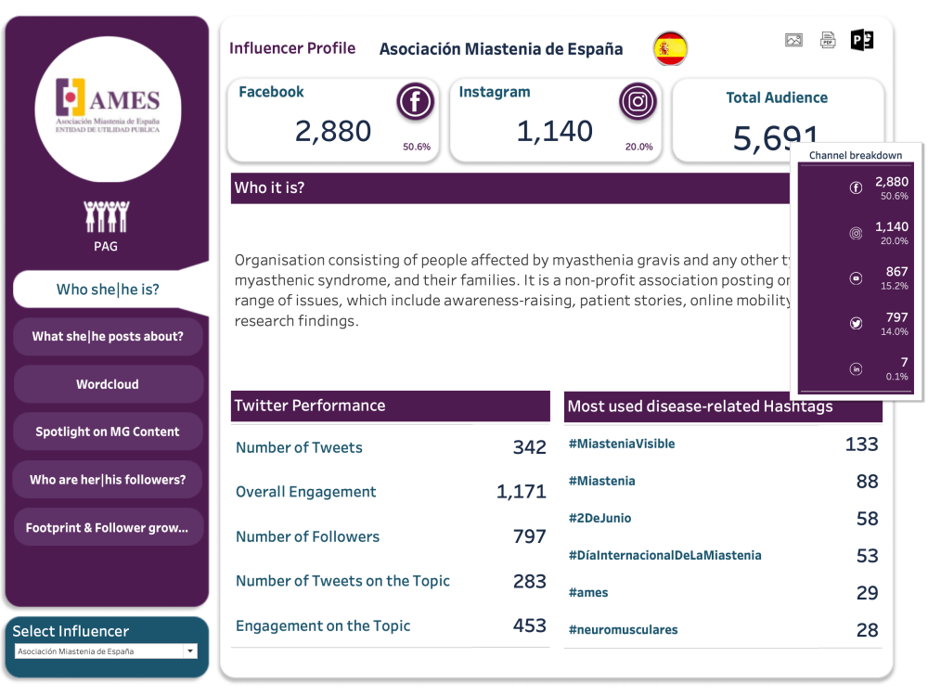
Task: Click the #MiasteniaVisible hashtag link
Action: [x=622, y=444]
